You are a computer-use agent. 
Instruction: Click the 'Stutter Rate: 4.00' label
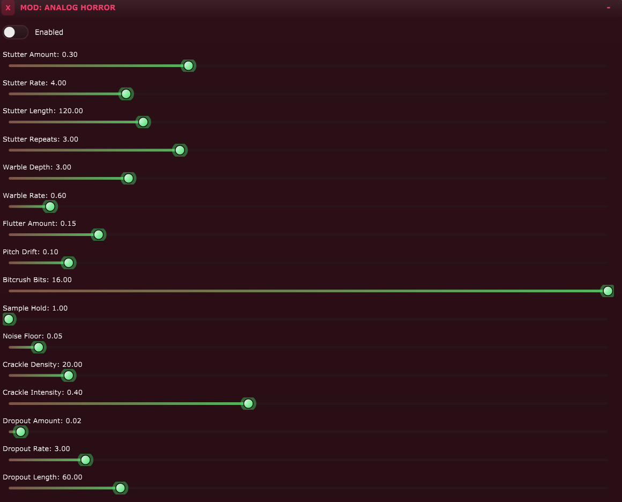tap(34, 83)
